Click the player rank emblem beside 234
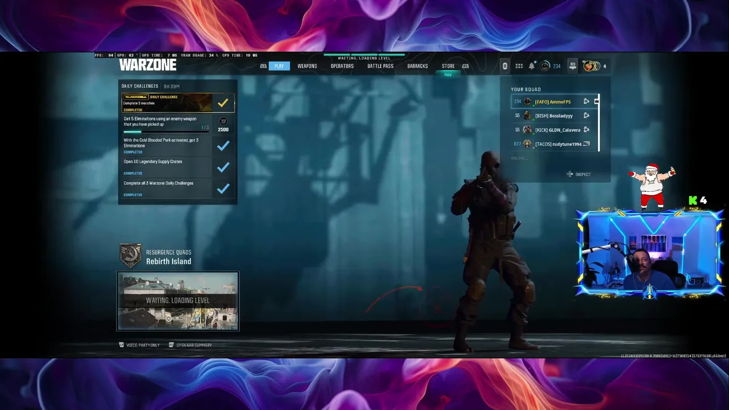The image size is (729, 410). (x=545, y=66)
